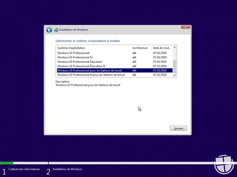This screenshot has height=177, width=237.
Task: Click the Architecture column header
Action: 141,48
